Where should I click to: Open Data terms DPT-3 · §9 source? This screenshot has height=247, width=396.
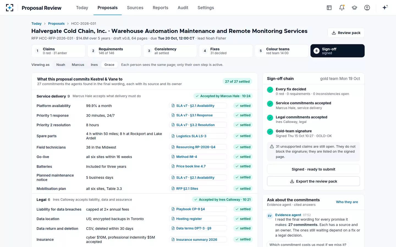click(x=198, y=228)
